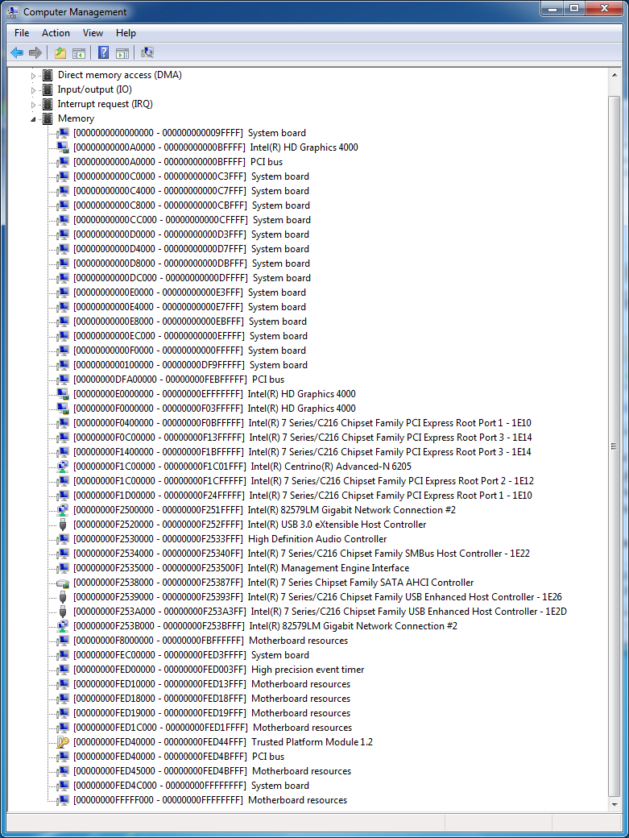This screenshot has height=838, width=629.
Task: Select System board row starting 00000000000E8000
Action: click(190, 322)
